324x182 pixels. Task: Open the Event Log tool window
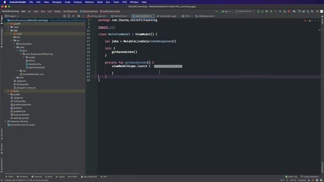click(291, 176)
